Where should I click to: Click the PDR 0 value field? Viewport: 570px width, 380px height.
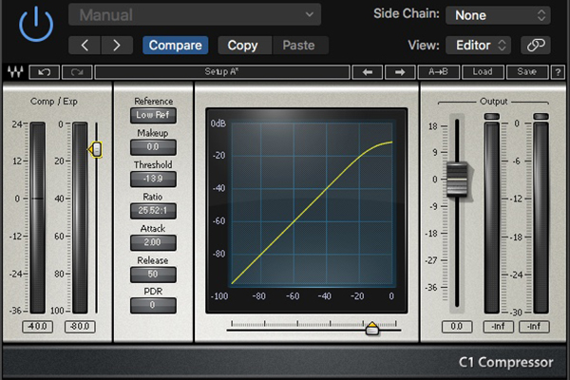153,306
